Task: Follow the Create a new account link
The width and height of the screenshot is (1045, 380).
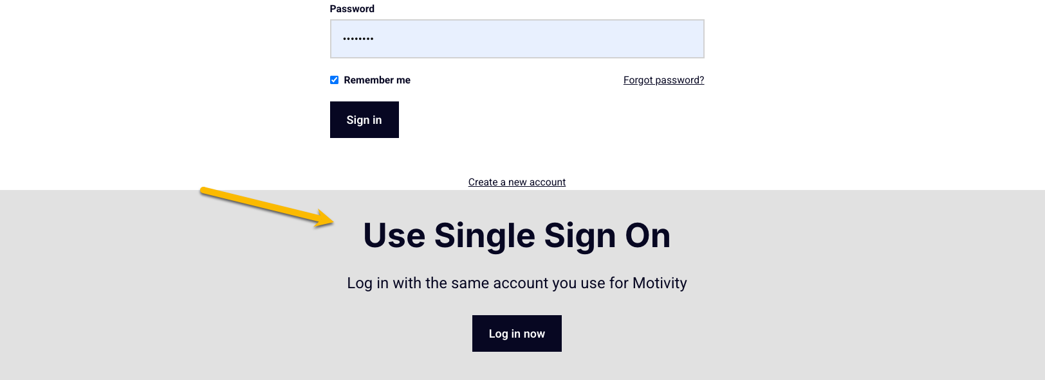Action: [x=517, y=182]
